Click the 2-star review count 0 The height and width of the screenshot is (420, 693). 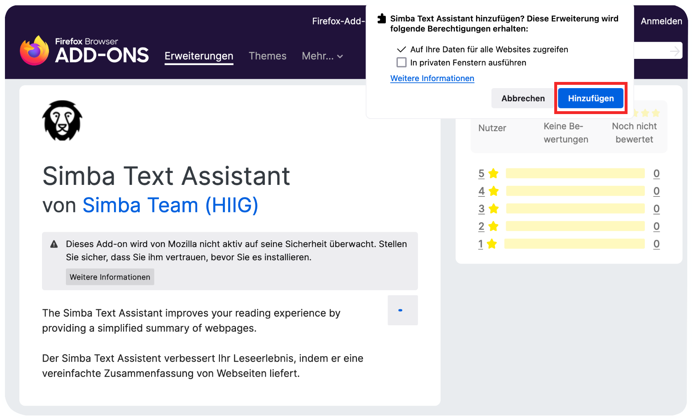coord(656,226)
